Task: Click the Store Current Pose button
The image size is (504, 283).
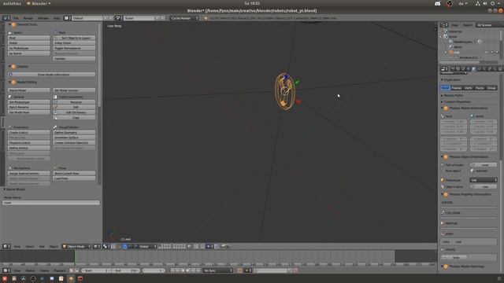Action: coord(74,173)
